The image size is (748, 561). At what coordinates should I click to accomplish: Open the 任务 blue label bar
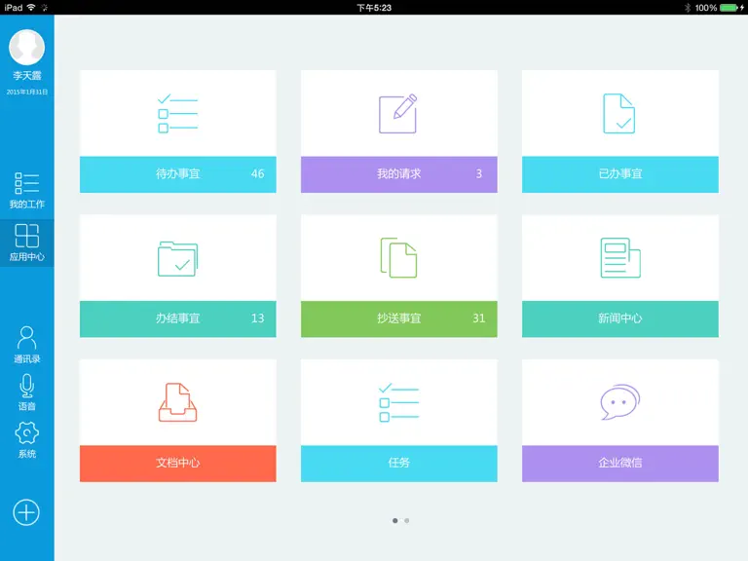click(x=398, y=464)
